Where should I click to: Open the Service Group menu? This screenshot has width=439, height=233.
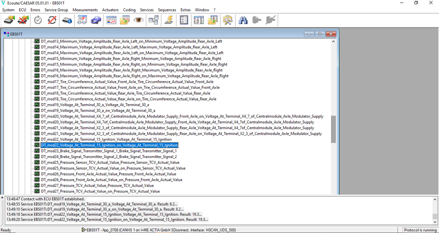click(x=56, y=10)
